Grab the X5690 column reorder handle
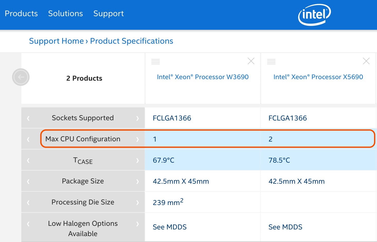Image resolution: width=377 pixels, height=242 pixels. pyautogui.click(x=271, y=61)
